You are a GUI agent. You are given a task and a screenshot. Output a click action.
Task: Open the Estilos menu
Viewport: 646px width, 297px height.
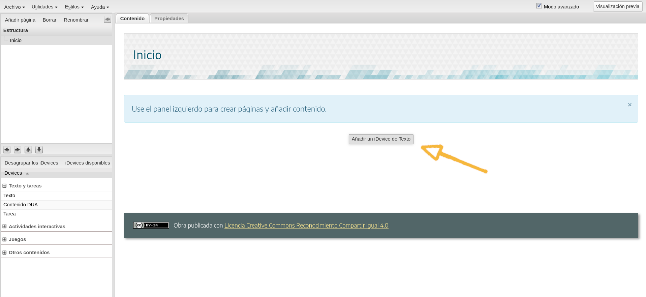pos(74,7)
